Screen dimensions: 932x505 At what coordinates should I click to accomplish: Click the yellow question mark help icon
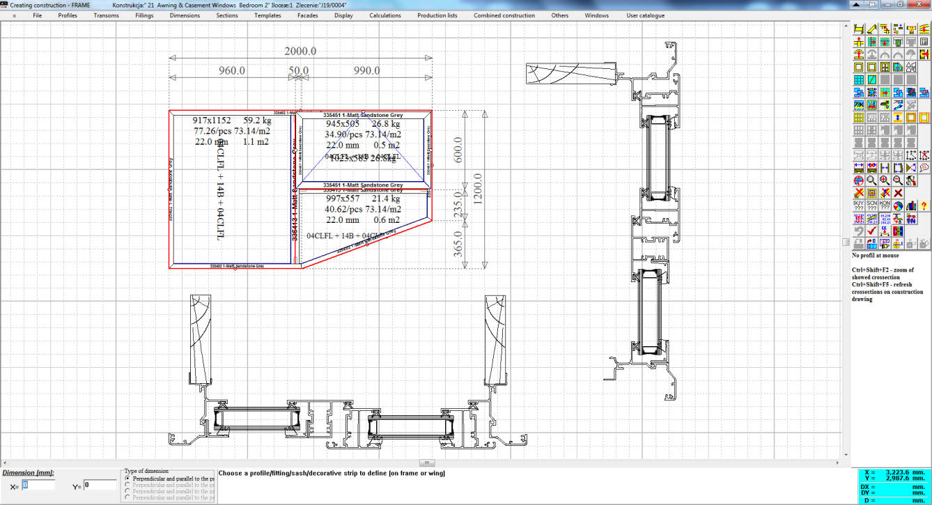924,205
